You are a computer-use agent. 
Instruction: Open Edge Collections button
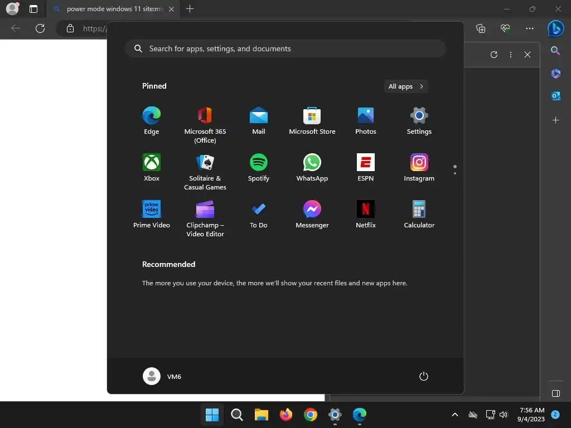[x=481, y=28]
